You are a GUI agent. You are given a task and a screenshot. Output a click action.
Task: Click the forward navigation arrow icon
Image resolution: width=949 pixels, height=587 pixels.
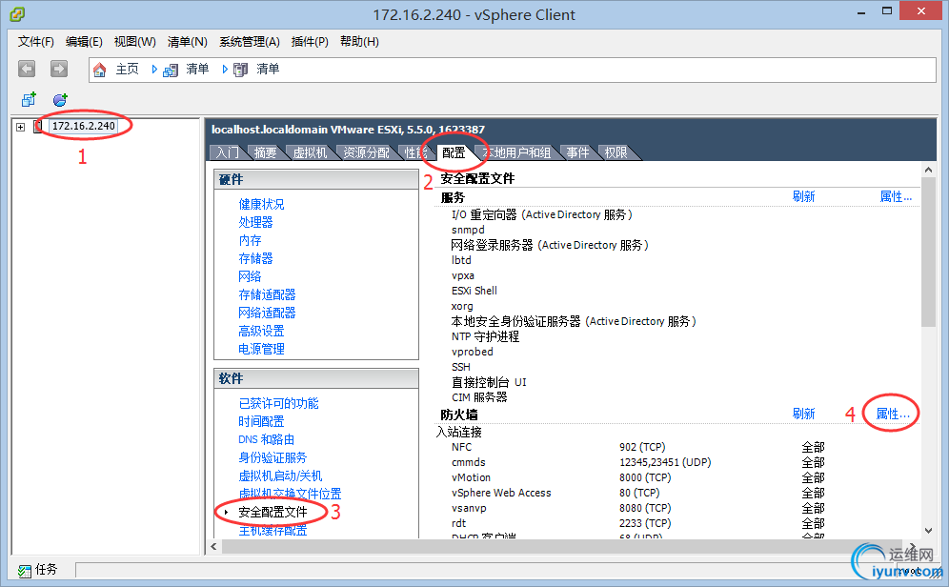pyautogui.click(x=59, y=69)
